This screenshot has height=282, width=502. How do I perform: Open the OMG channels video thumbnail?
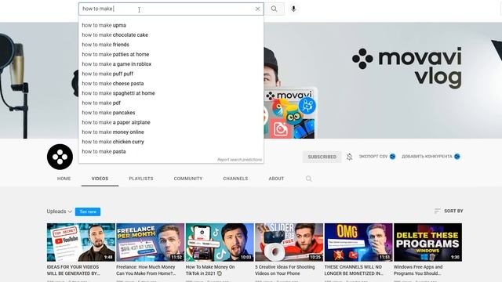pyautogui.click(x=358, y=242)
